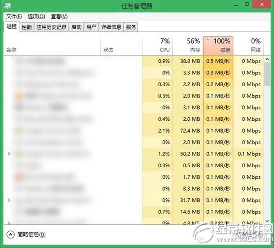Switch to the 服务 tab
The height and width of the screenshot is (248, 274).
pyautogui.click(x=131, y=27)
